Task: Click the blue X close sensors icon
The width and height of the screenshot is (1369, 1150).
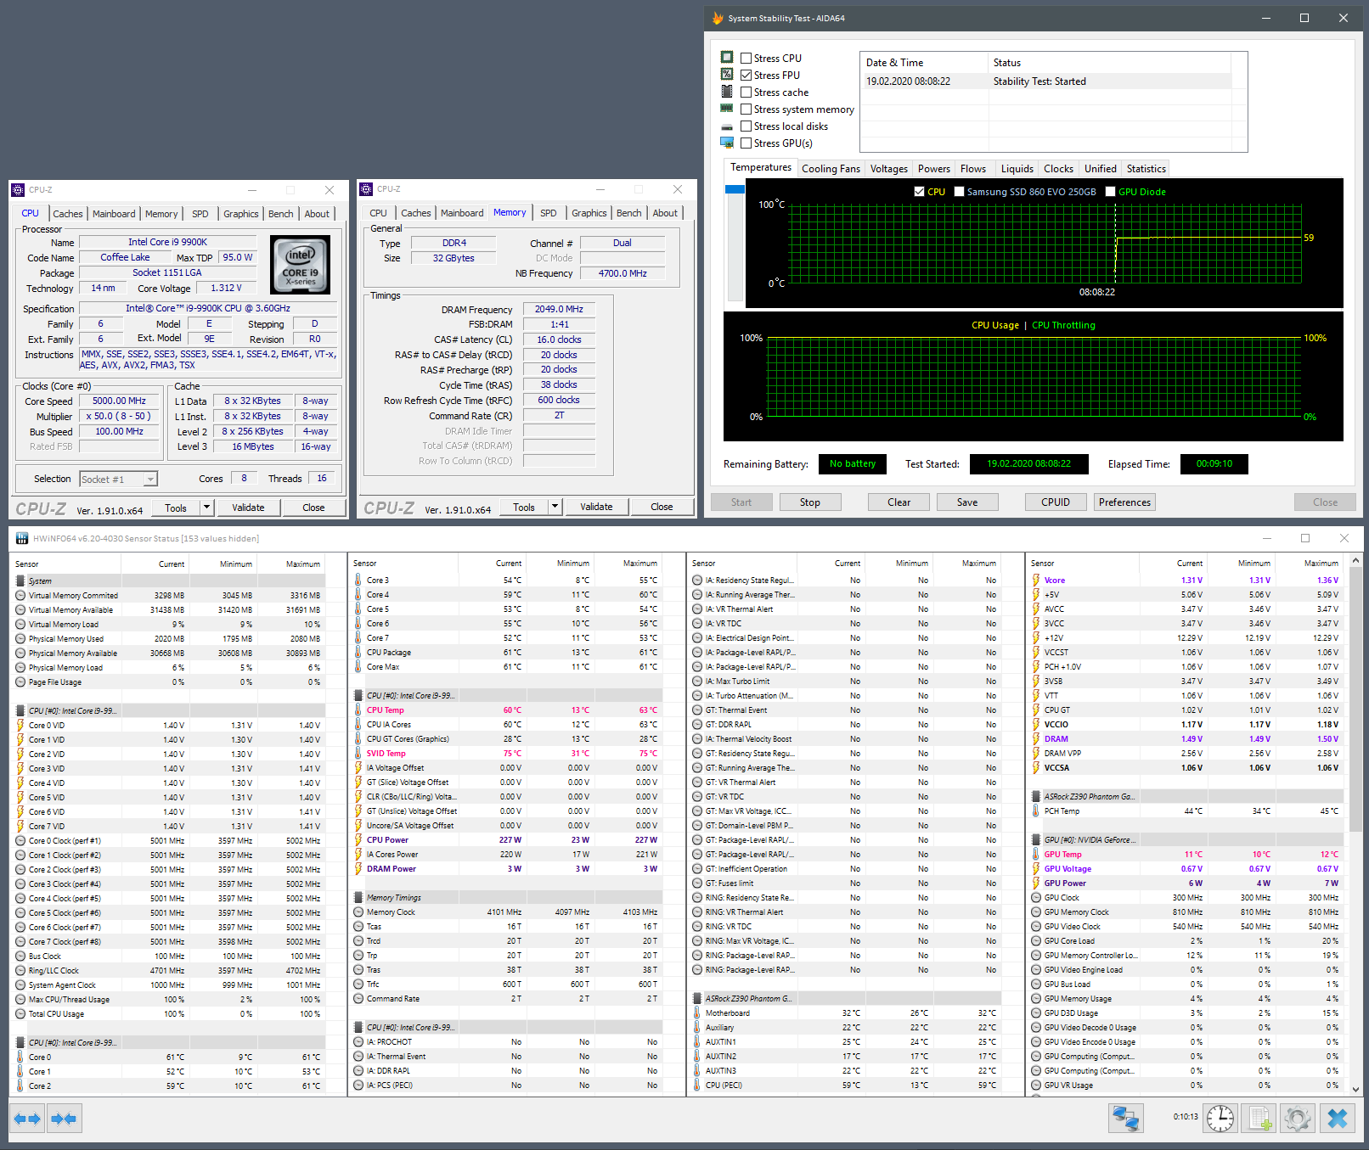Action: point(1338,1119)
